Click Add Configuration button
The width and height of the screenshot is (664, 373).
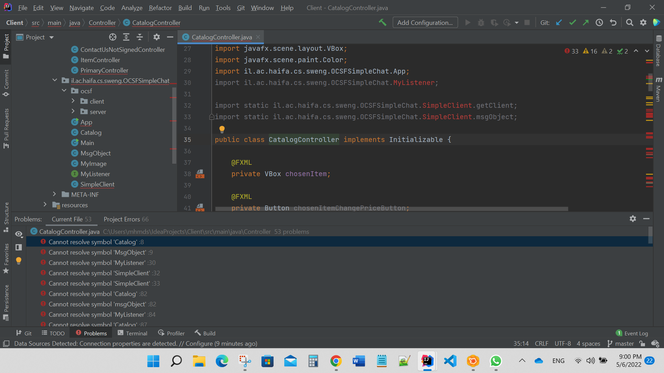(425, 22)
